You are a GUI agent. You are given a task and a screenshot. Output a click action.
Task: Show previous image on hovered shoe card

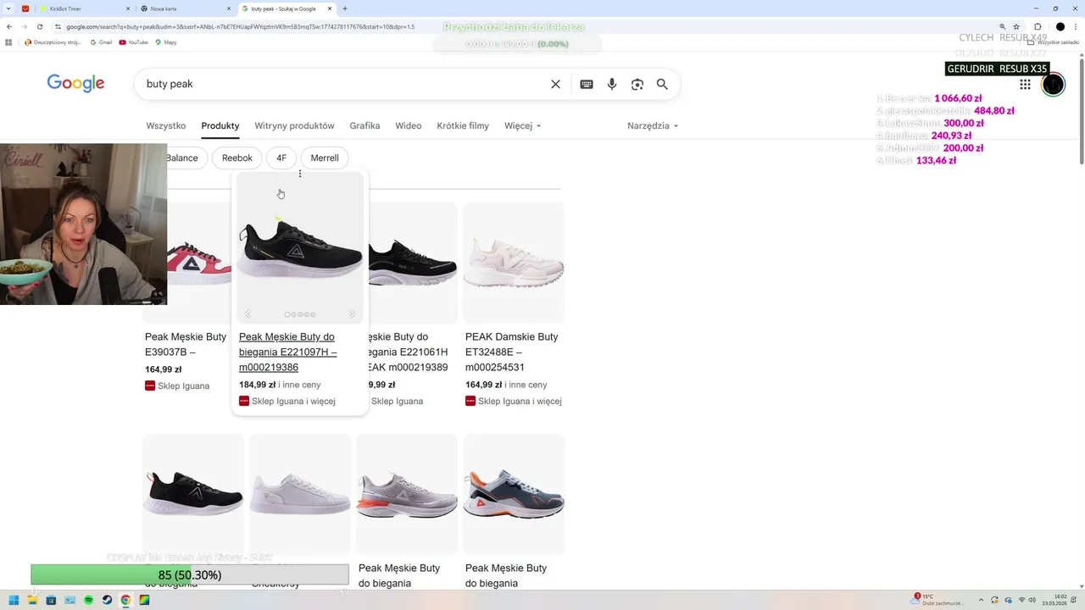(x=248, y=314)
